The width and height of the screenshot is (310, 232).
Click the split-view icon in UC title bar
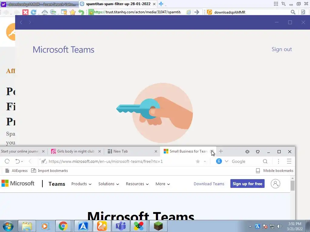click(247, 152)
